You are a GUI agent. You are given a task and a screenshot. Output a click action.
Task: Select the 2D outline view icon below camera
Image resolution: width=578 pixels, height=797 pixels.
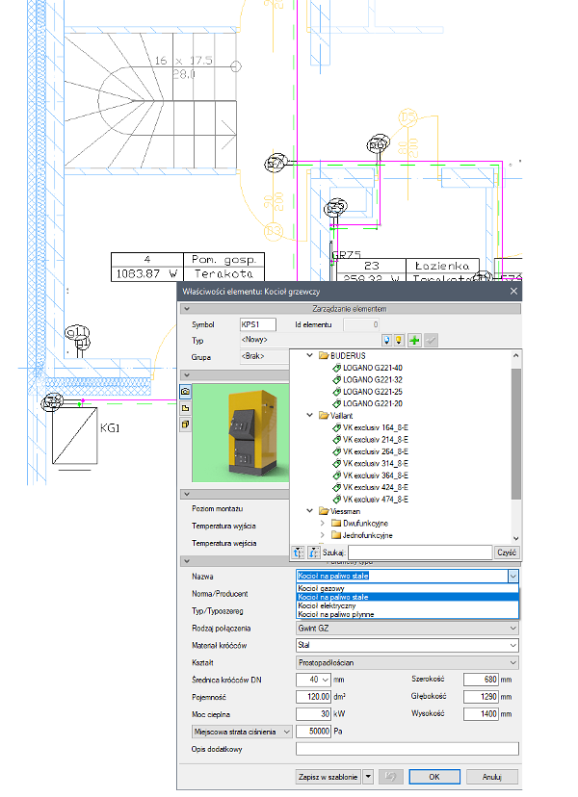pyautogui.click(x=185, y=408)
